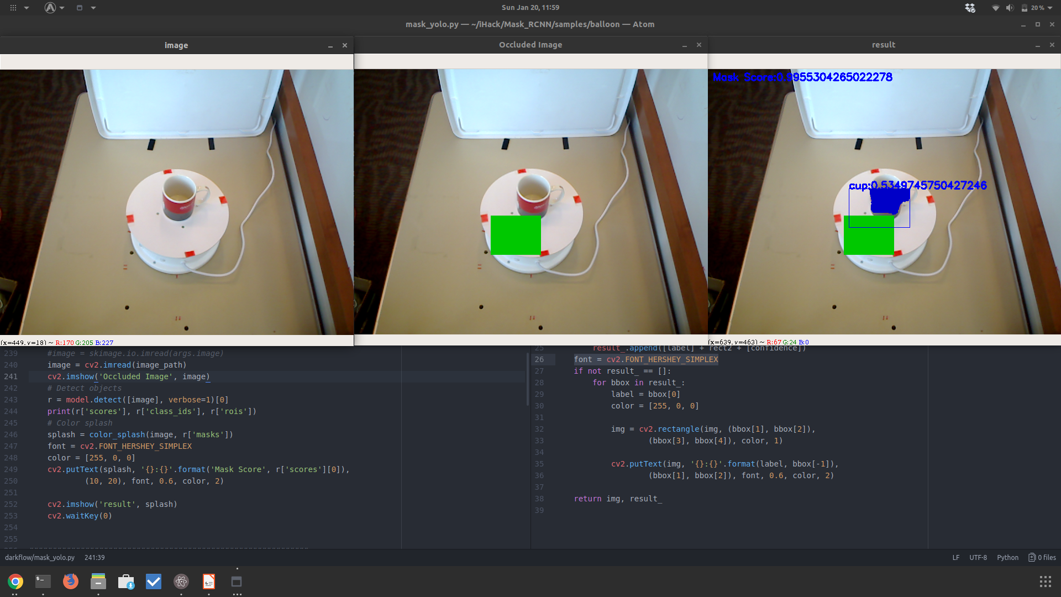
Task: Click the blue checkmark to-do app icon
Action: pos(154,582)
